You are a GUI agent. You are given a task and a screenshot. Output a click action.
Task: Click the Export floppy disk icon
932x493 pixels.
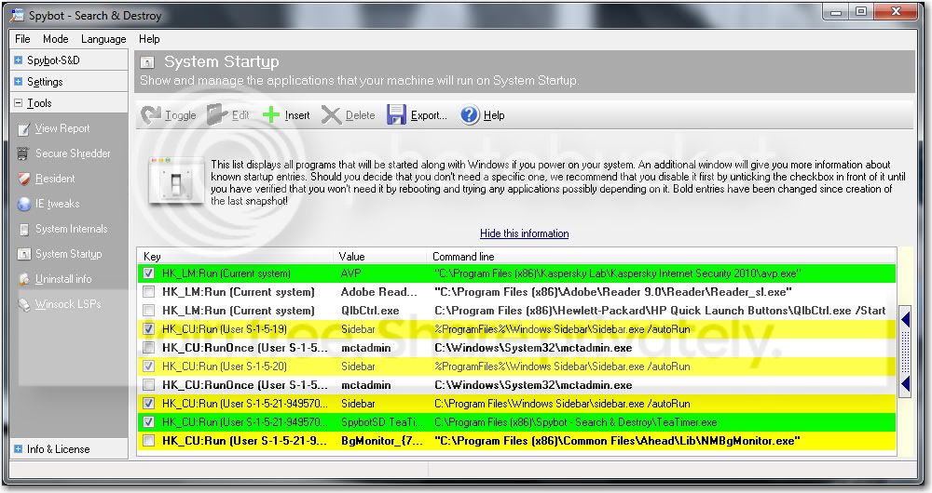coord(396,115)
